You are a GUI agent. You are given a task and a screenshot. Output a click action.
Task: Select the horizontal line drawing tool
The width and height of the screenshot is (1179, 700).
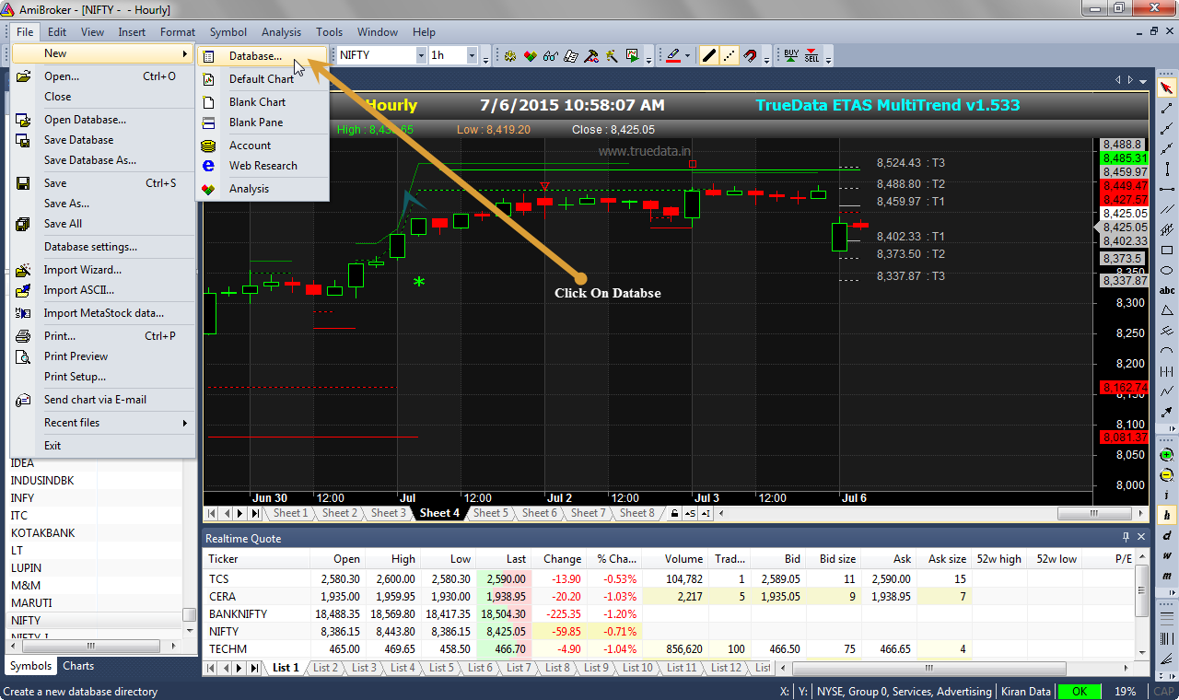coord(1167,188)
